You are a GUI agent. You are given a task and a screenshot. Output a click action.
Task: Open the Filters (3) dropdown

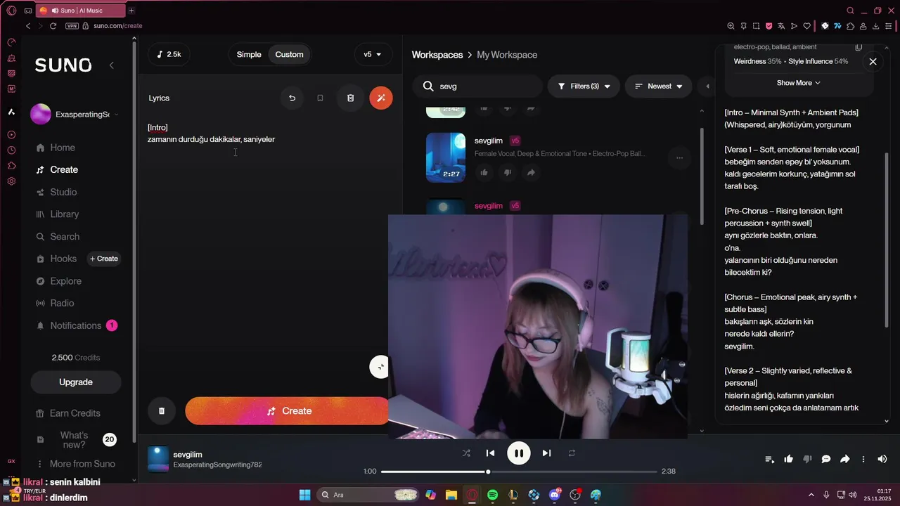point(584,86)
